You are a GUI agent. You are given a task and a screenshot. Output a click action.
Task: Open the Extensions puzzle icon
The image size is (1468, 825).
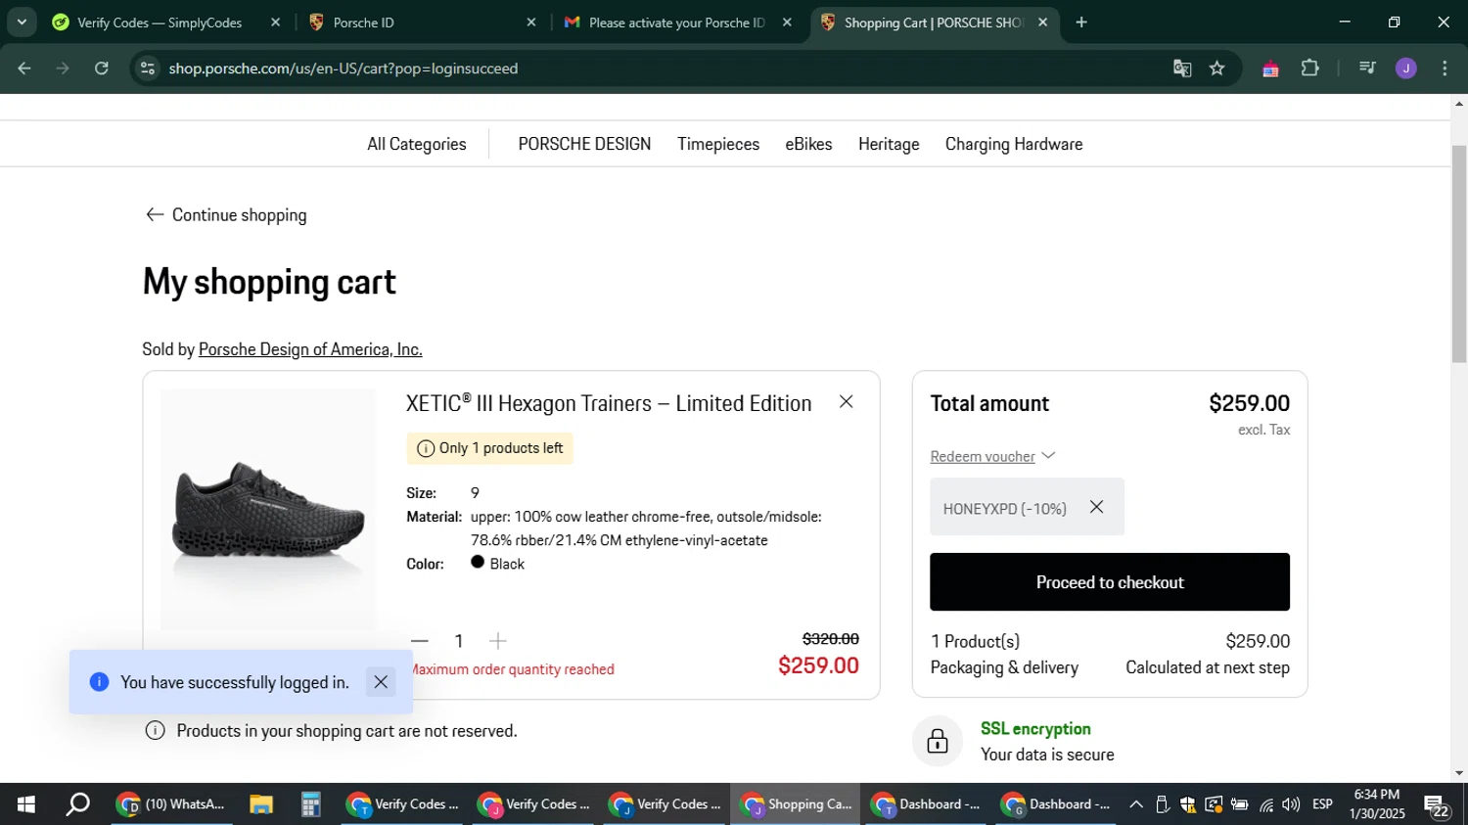point(1309,69)
